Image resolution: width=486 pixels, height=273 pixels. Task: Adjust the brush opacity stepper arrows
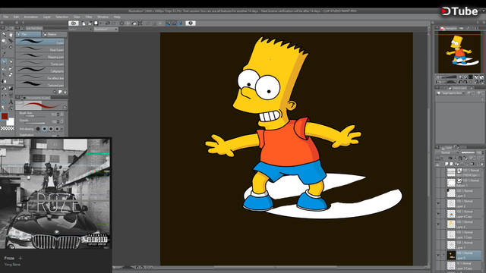(x=58, y=121)
